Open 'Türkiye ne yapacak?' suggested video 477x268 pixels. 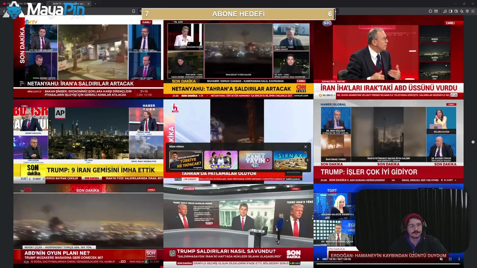[x=186, y=160]
